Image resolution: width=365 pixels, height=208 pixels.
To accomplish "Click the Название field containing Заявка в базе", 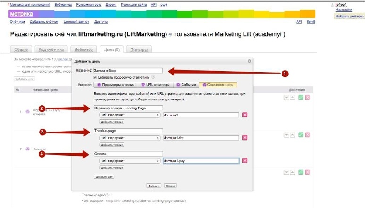I will coord(128,71).
